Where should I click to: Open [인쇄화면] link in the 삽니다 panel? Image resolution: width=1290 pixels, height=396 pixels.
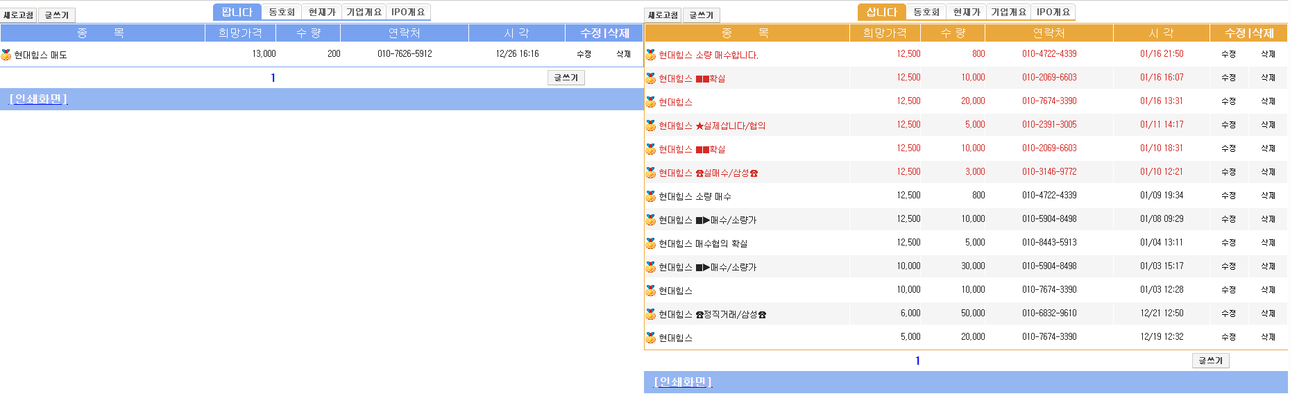pyautogui.click(x=683, y=382)
